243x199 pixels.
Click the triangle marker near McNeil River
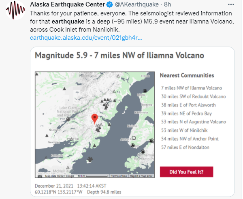(68, 167)
